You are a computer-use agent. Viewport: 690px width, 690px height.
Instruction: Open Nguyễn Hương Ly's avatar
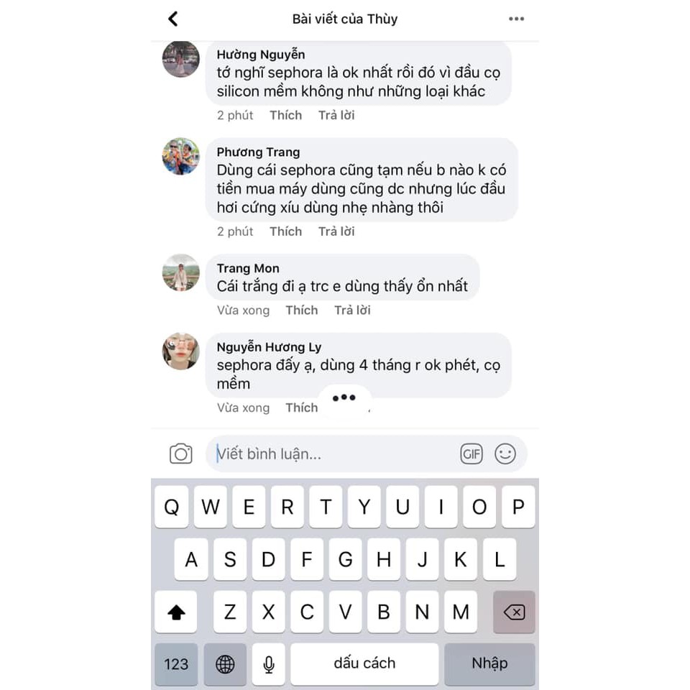tap(181, 351)
